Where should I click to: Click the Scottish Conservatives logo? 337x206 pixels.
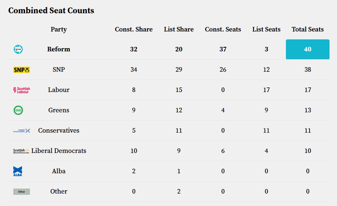coord(22,131)
